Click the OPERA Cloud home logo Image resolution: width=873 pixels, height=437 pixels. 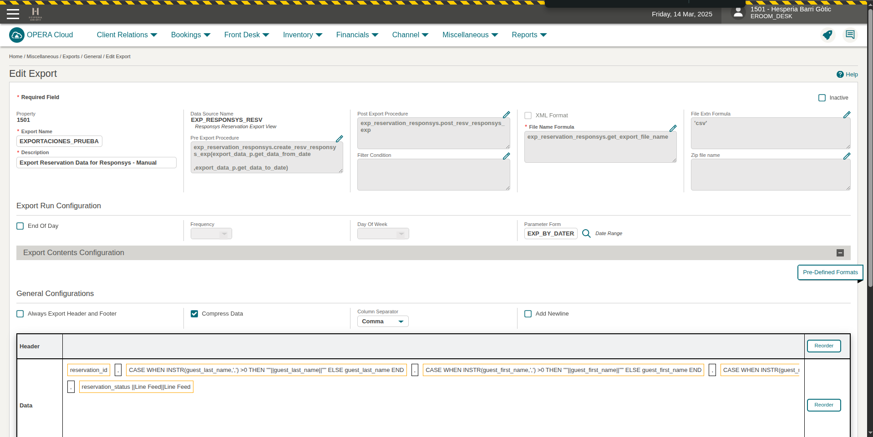click(17, 35)
